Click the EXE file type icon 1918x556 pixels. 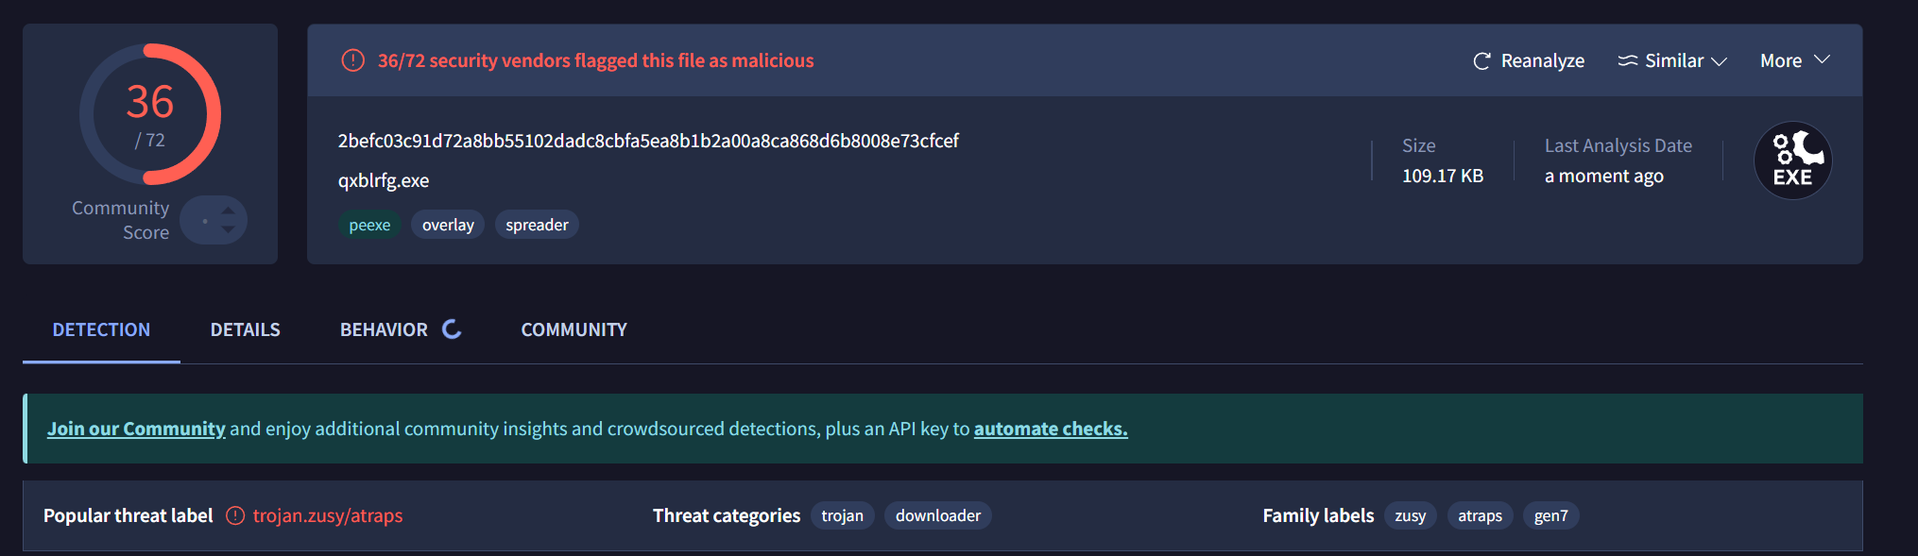tap(1792, 160)
